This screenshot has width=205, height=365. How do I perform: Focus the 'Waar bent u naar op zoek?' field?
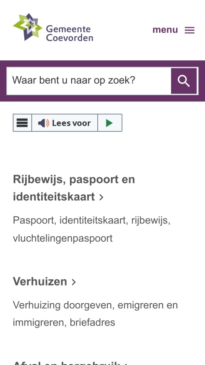[89, 81]
